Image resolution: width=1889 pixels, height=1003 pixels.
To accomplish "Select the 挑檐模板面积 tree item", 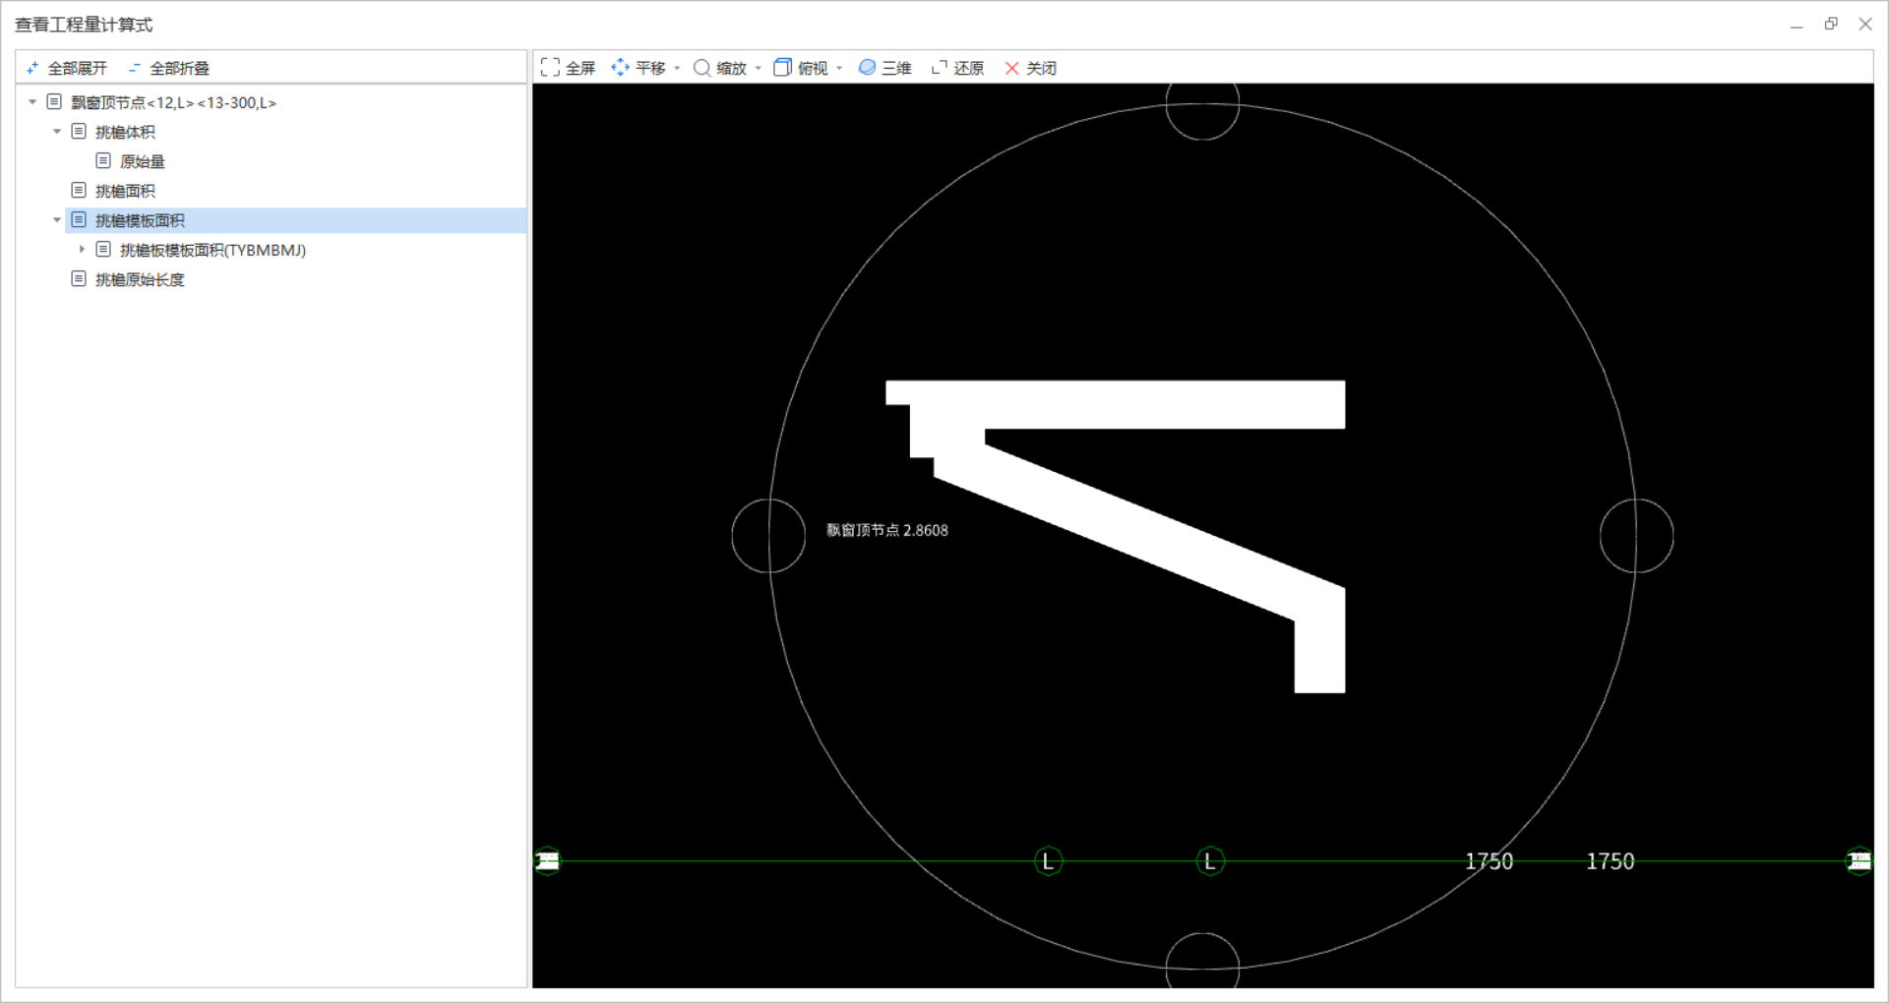I will pyautogui.click(x=140, y=220).
